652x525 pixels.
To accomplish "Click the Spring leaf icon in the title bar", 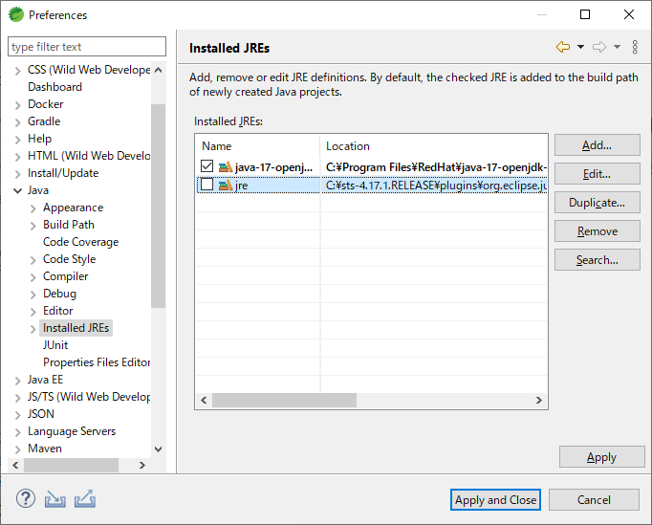I will point(16,14).
